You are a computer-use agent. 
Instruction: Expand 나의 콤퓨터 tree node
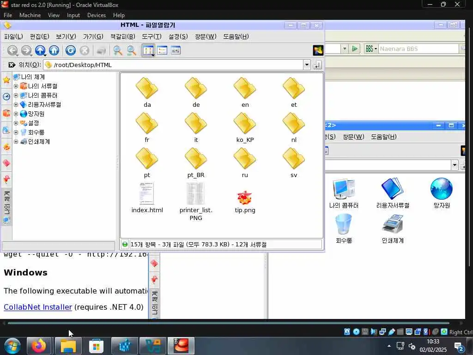coord(16,95)
